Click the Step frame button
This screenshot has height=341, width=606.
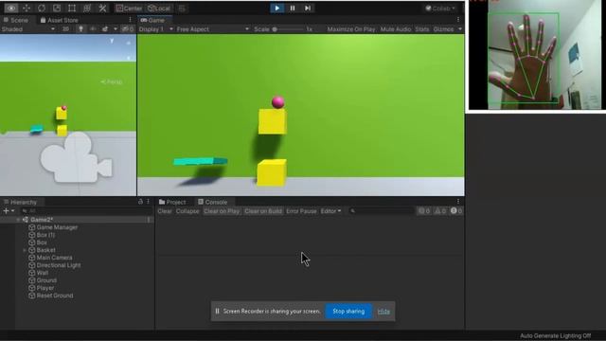click(307, 9)
